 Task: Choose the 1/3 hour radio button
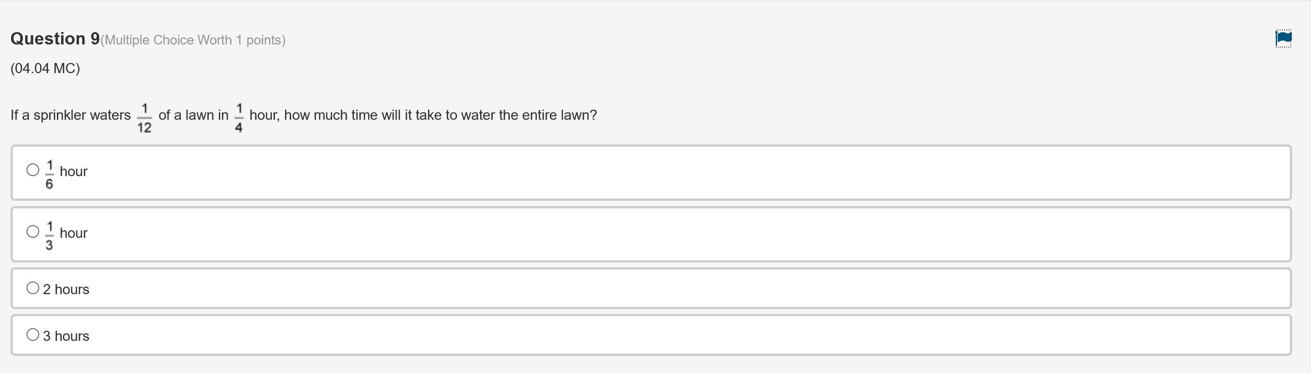33,232
